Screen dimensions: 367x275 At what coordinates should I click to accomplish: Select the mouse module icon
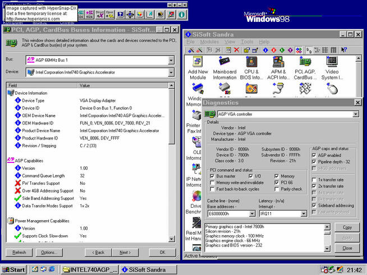pyautogui.click(x=332, y=88)
